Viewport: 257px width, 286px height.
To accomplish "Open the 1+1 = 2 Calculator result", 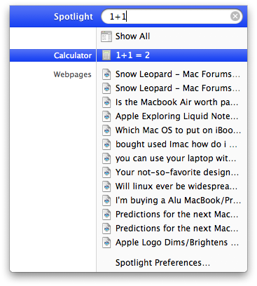I will 172,55.
